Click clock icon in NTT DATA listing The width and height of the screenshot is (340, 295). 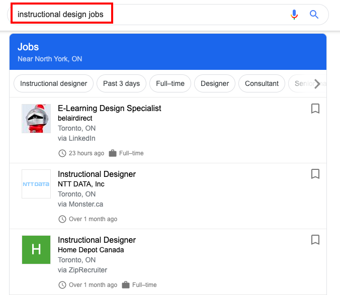pyautogui.click(x=62, y=219)
